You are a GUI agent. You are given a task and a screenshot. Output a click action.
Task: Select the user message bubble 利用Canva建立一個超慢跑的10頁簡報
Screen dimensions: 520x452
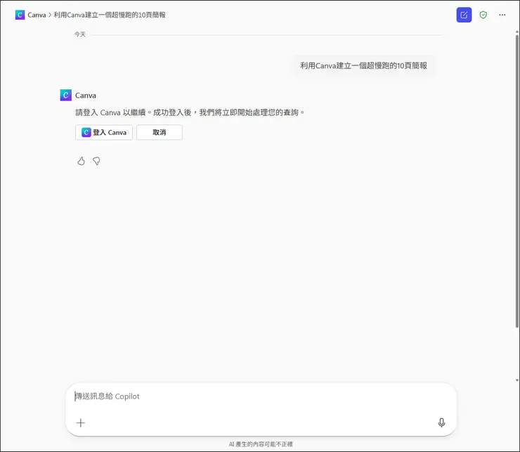(363, 65)
